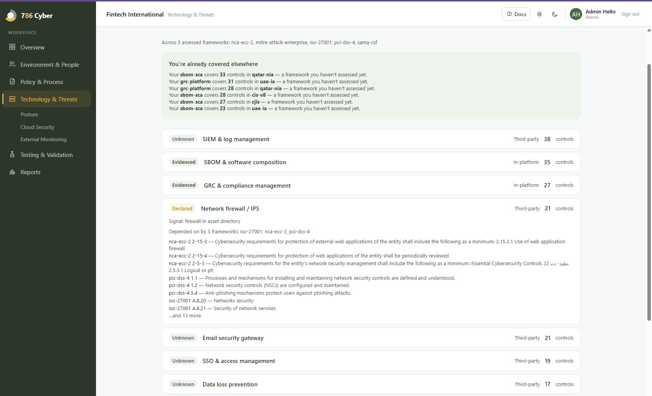Image resolution: width=652 pixels, height=396 pixels.
Task: Click the "38 controls" count on SIEM row
Action: [558, 139]
